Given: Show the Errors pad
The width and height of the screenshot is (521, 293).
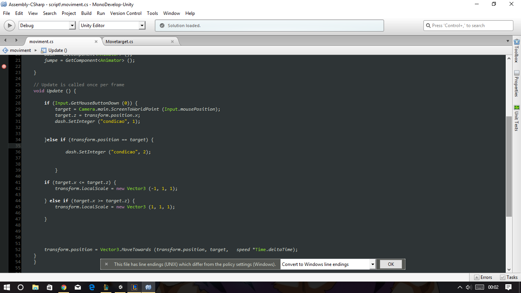Looking at the screenshot, I should [x=483, y=277].
